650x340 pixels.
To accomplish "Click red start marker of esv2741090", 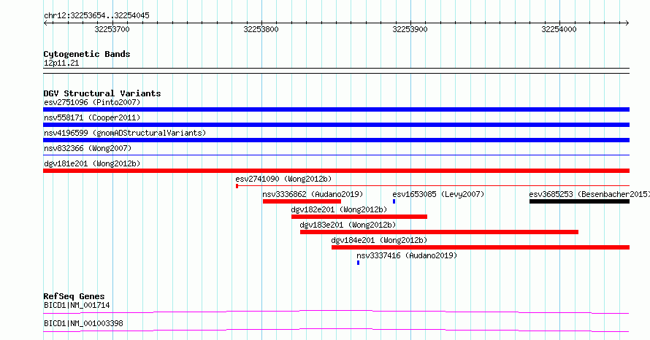I will coord(237,186).
